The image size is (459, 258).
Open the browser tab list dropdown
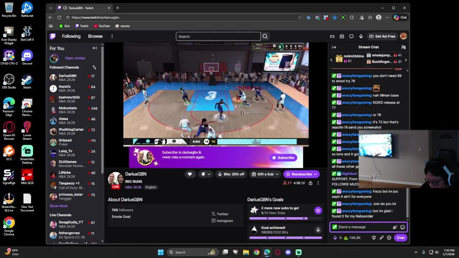[x=51, y=8]
